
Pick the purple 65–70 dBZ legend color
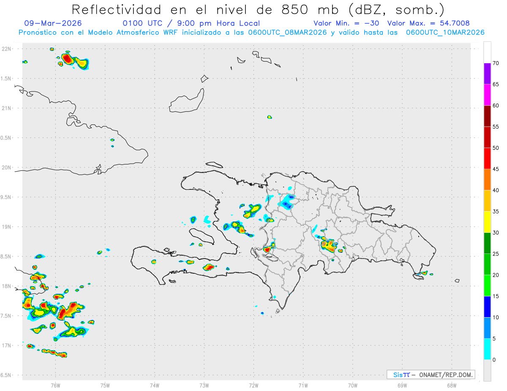[487, 74]
